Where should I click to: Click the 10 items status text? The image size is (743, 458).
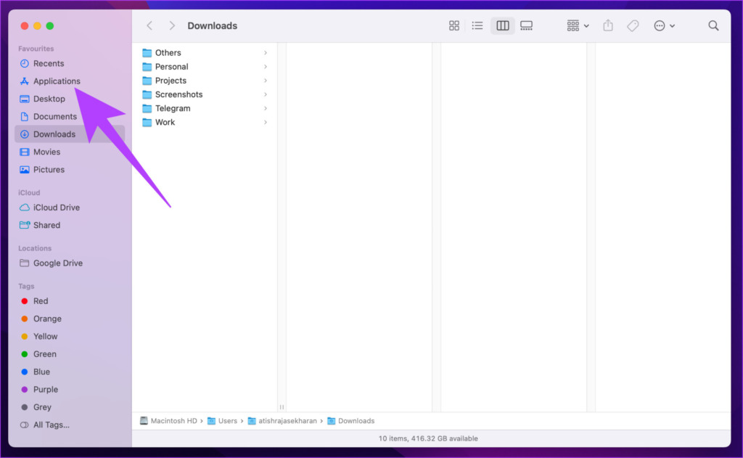click(x=428, y=438)
